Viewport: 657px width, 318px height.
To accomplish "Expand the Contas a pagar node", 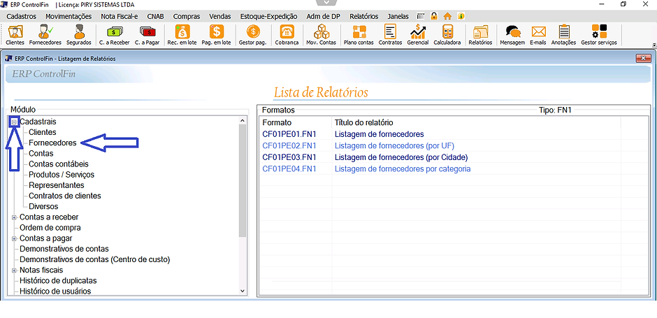I will (14, 238).
